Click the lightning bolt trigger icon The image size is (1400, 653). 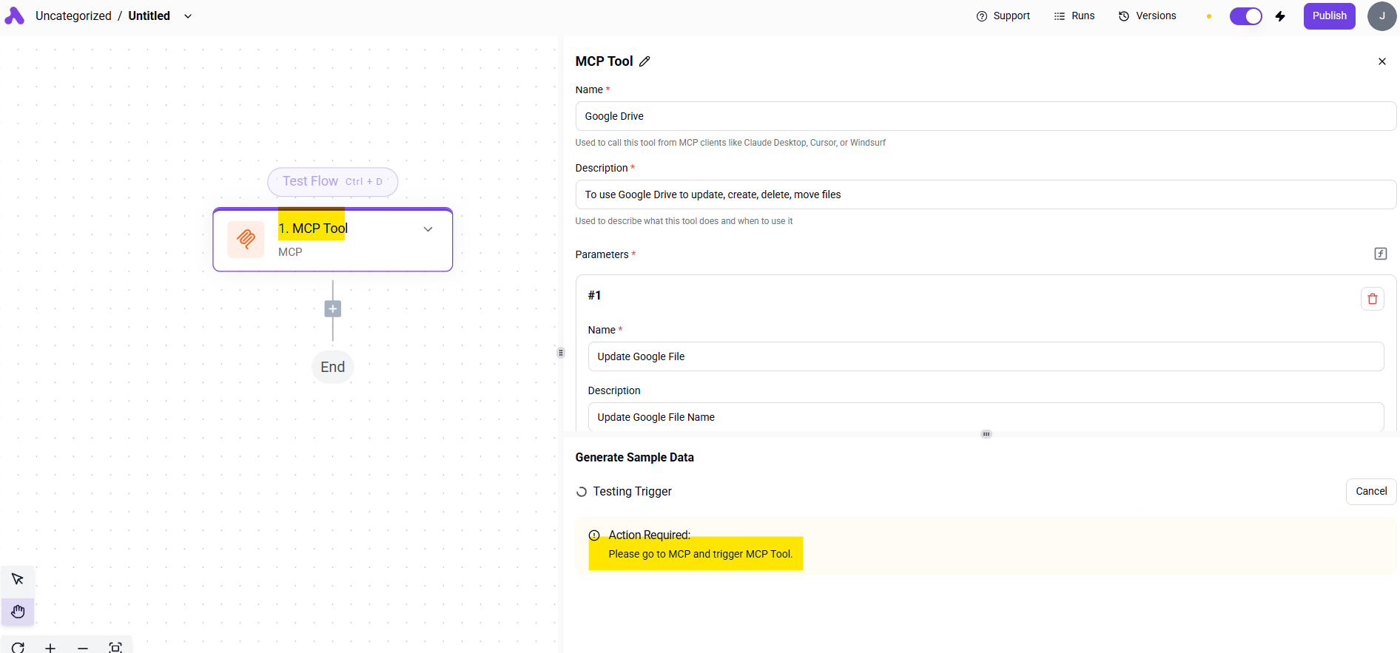coord(1280,16)
